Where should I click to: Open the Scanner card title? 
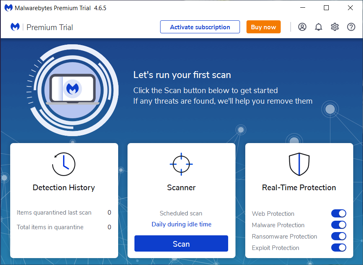(181, 187)
